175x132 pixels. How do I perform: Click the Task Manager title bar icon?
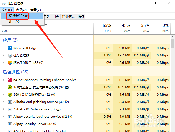pyautogui.click(x=4, y=3)
